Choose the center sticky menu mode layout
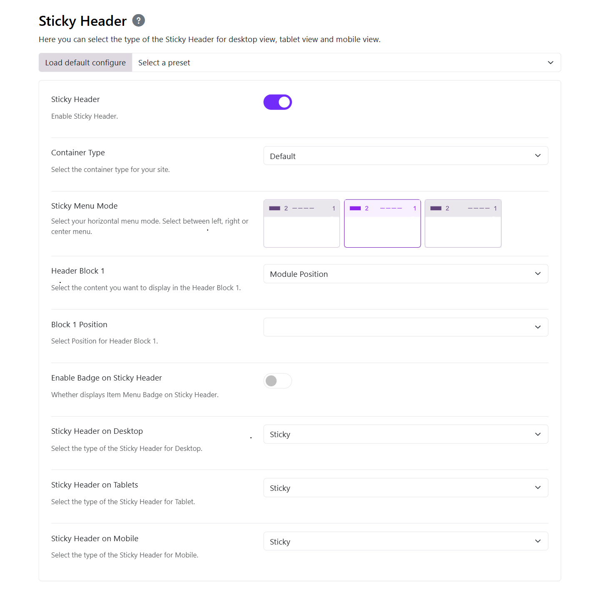This screenshot has width=599, height=592. point(382,224)
